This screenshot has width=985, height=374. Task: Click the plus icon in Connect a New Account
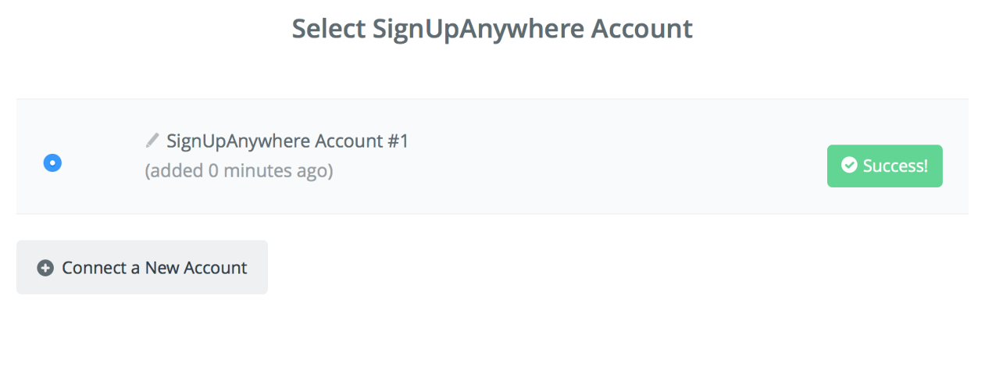(45, 268)
